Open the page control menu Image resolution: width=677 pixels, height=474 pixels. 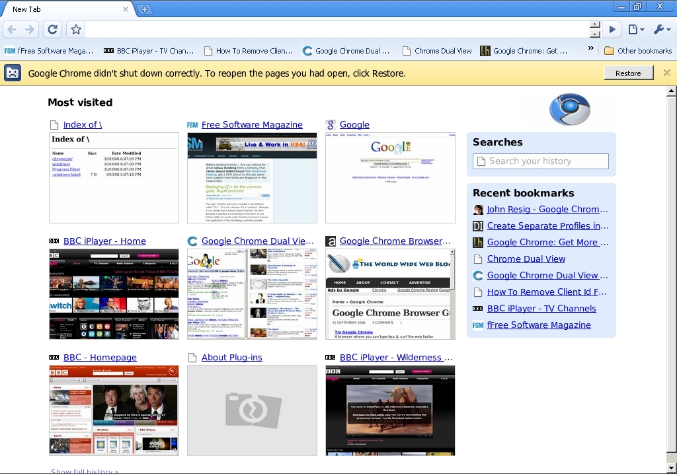[x=636, y=29]
